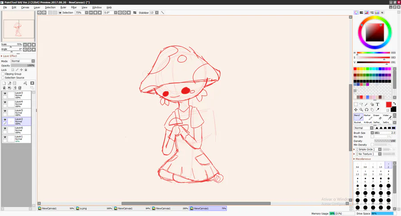This screenshot has width=401, height=216.
Task: Choose the Rotate view tool
Action: [367, 110]
